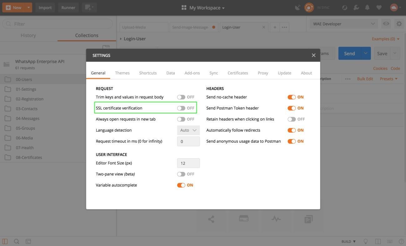This screenshot has width=406, height=246.
Task: Open the Postman console icon in status bar
Action: coord(28,241)
